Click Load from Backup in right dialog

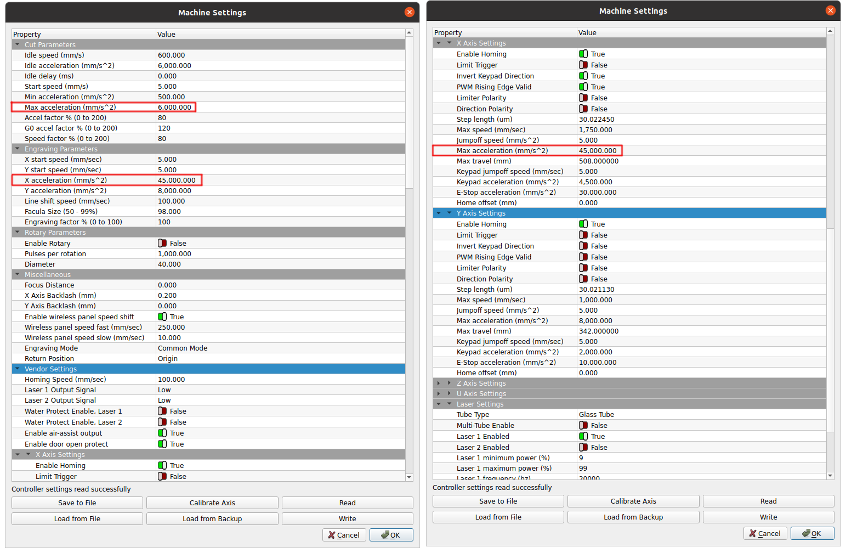pos(633,517)
